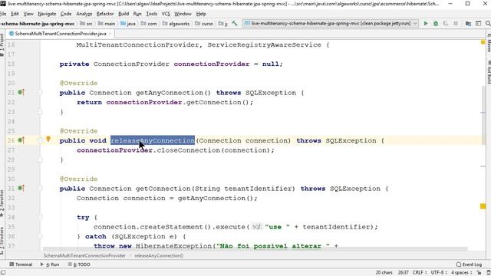The image size is (491, 276).
Task: Toggle tool window quick access icon bottom-left
Action: tap(3, 273)
